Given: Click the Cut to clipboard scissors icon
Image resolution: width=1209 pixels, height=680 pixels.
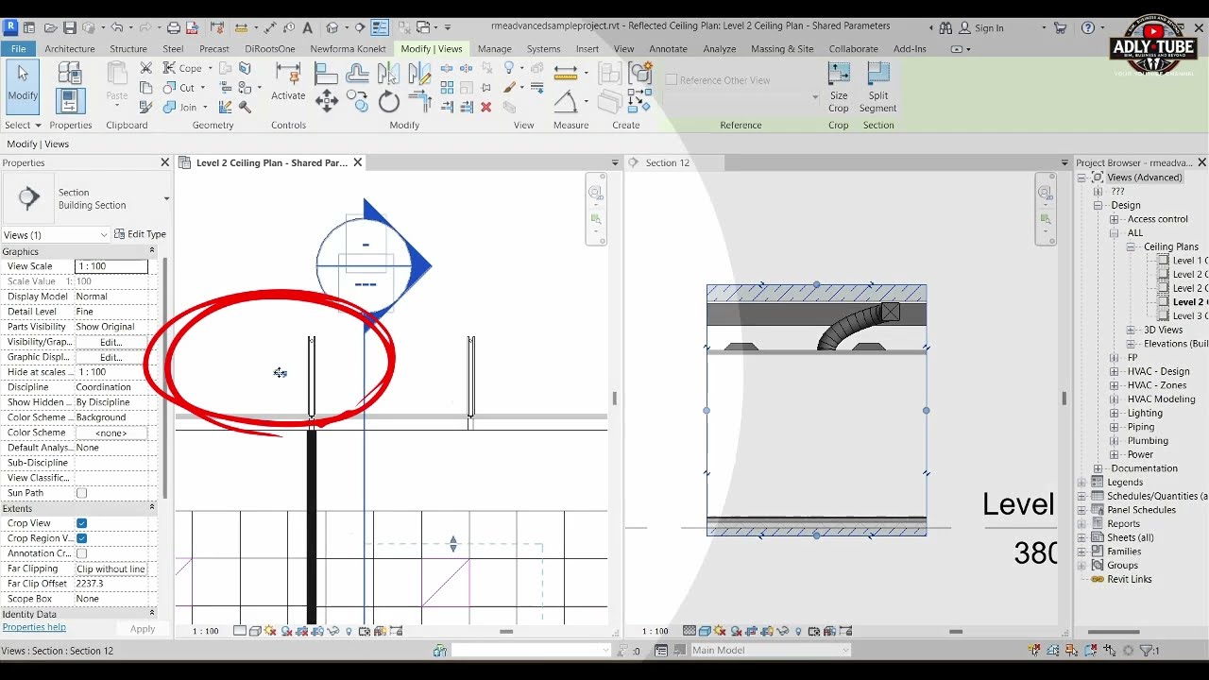Looking at the screenshot, I should (x=145, y=68).
